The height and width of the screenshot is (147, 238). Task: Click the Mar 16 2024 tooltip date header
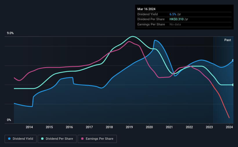click(146, 9)
